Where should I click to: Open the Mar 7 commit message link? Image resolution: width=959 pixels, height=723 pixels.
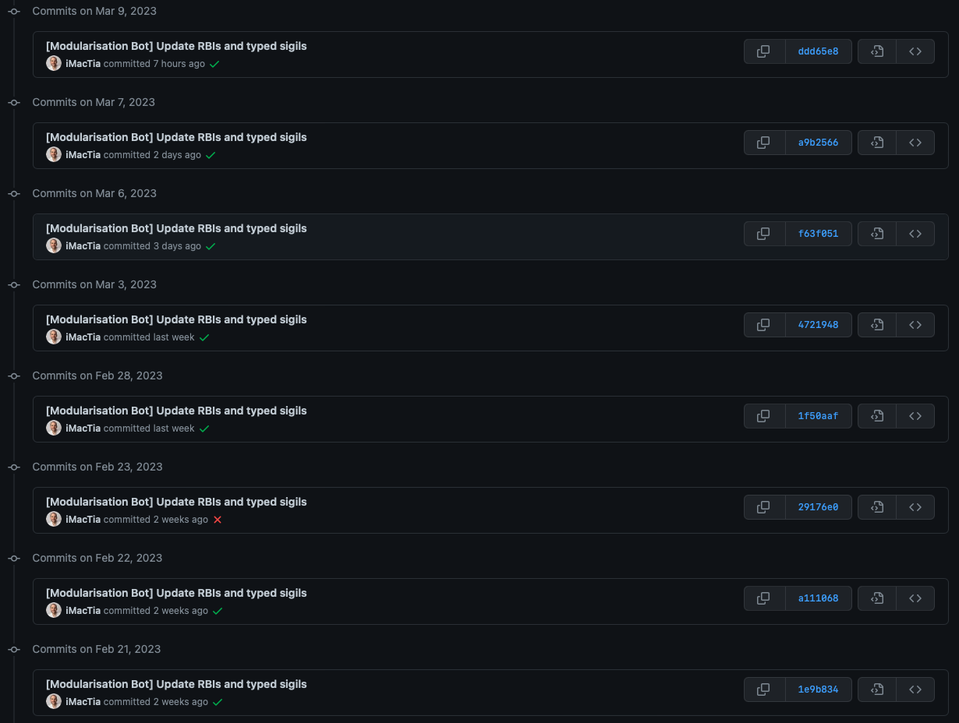pyautogui.click(x=176, y=136)
